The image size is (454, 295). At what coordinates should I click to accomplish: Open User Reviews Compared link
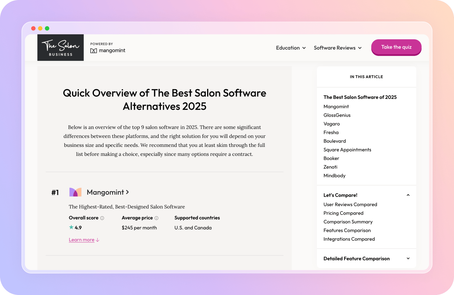point(350,205)
